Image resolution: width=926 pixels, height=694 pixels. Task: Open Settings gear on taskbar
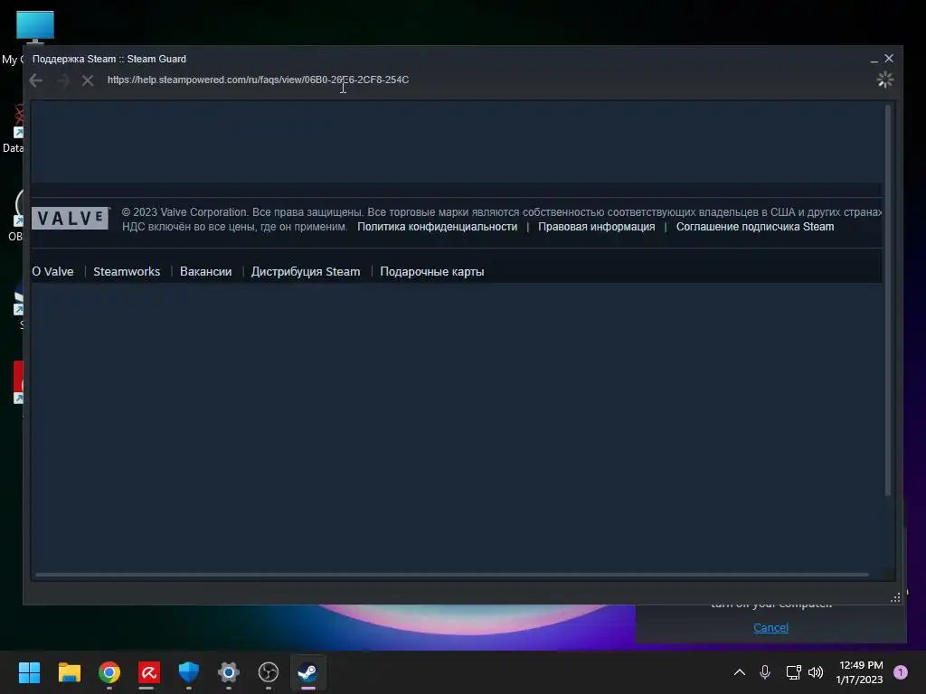(229, 672)
